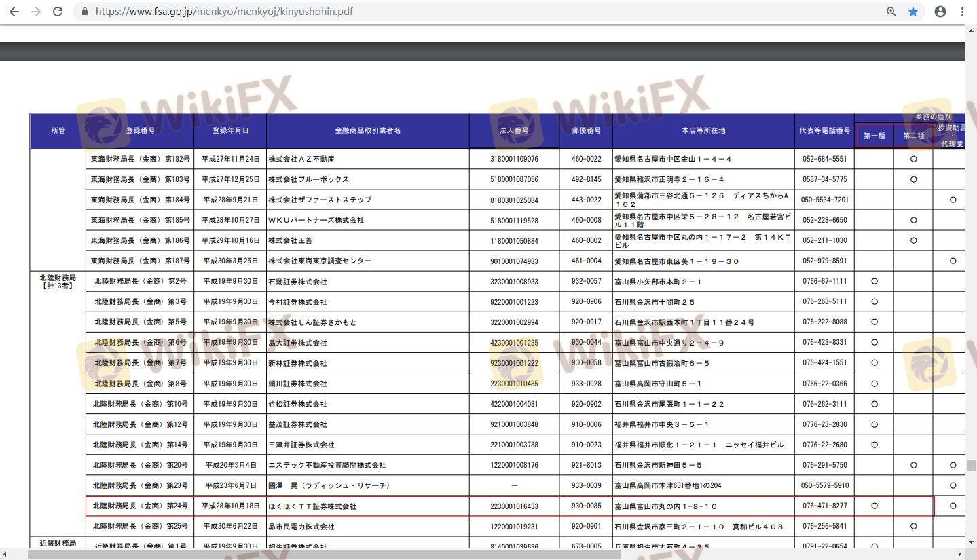Click the vertical scrollbar thumb
Screen dimensions: 977x560
[x=971, y=465]
